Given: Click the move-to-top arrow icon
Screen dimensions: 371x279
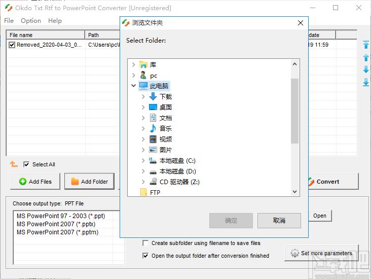Looking at the screenshot, I should [x=366, y=45].
